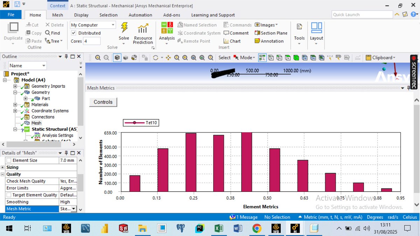Viewport: 420px width, 236px height.
Task: Switch to the Mesh ribbon tab
Action: pyautogui.click(x=58, y=15)
